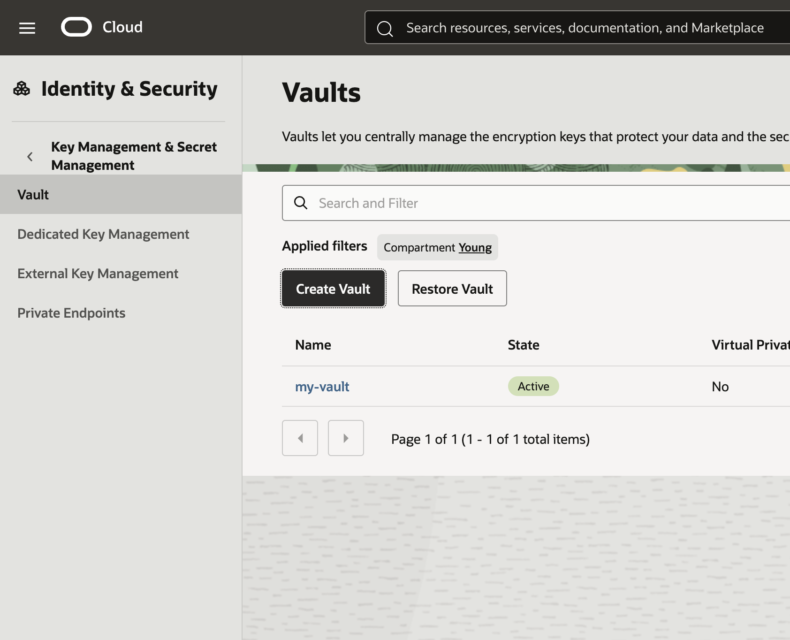Screen dimensions: 790x640
Task: Click the magnifier in the top search bar
Action: point(385,28)
